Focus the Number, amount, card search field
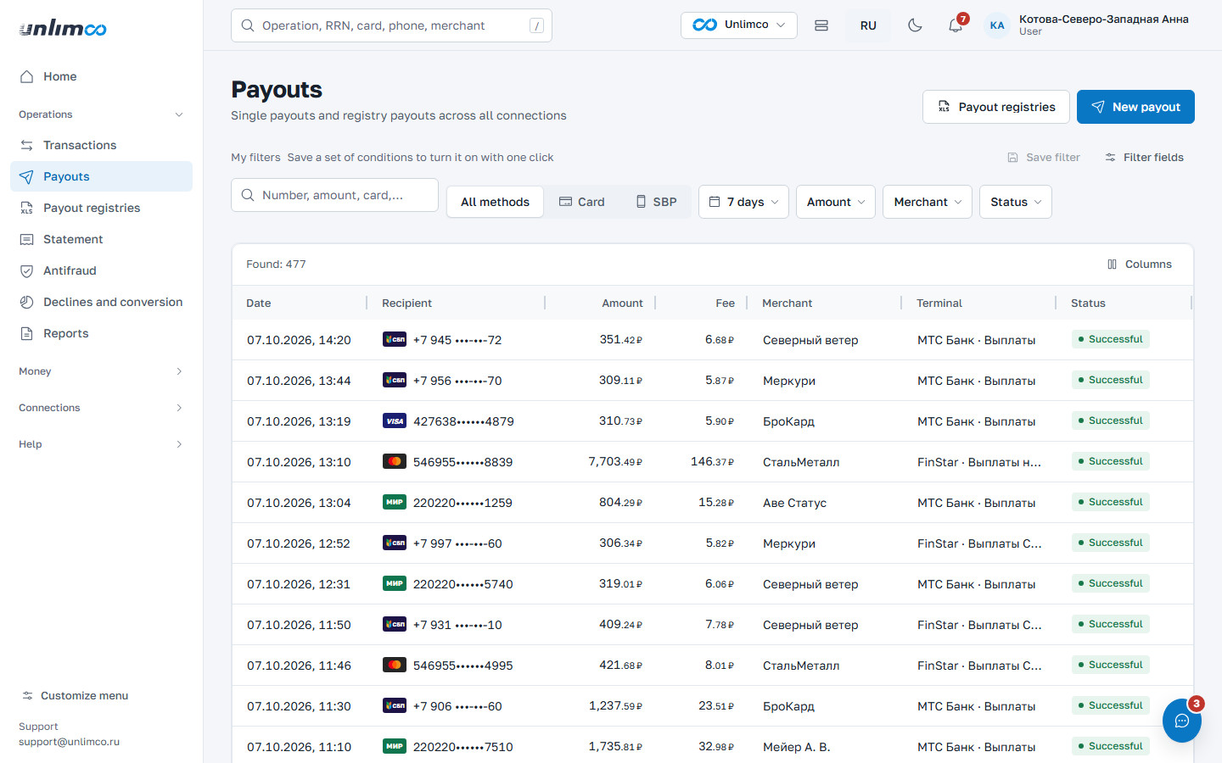The width and height of the screenshot is (1222, 763). click(334, 195)
